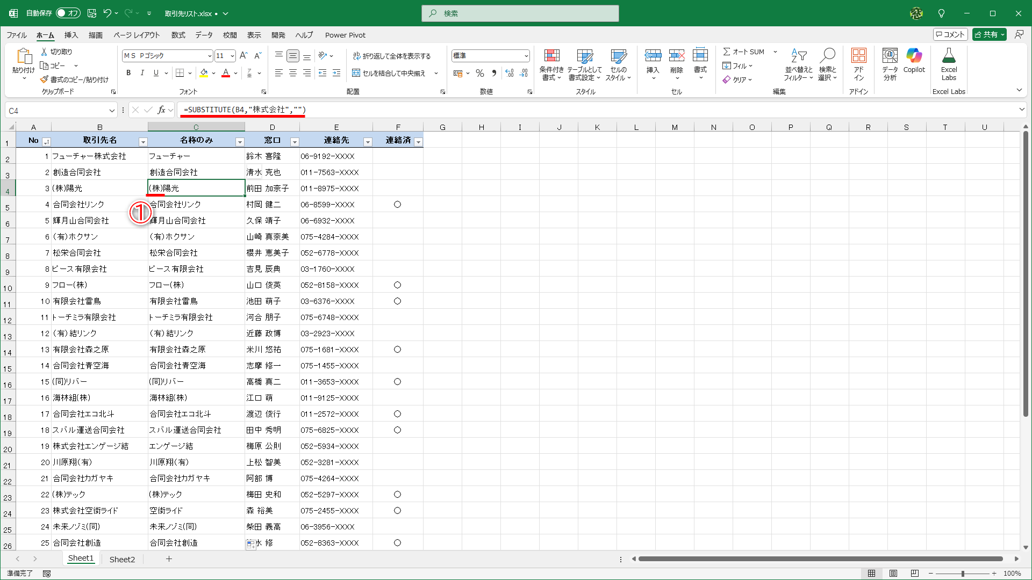Enable wrap text (折り返して全体を表示する)

[392, 55]
